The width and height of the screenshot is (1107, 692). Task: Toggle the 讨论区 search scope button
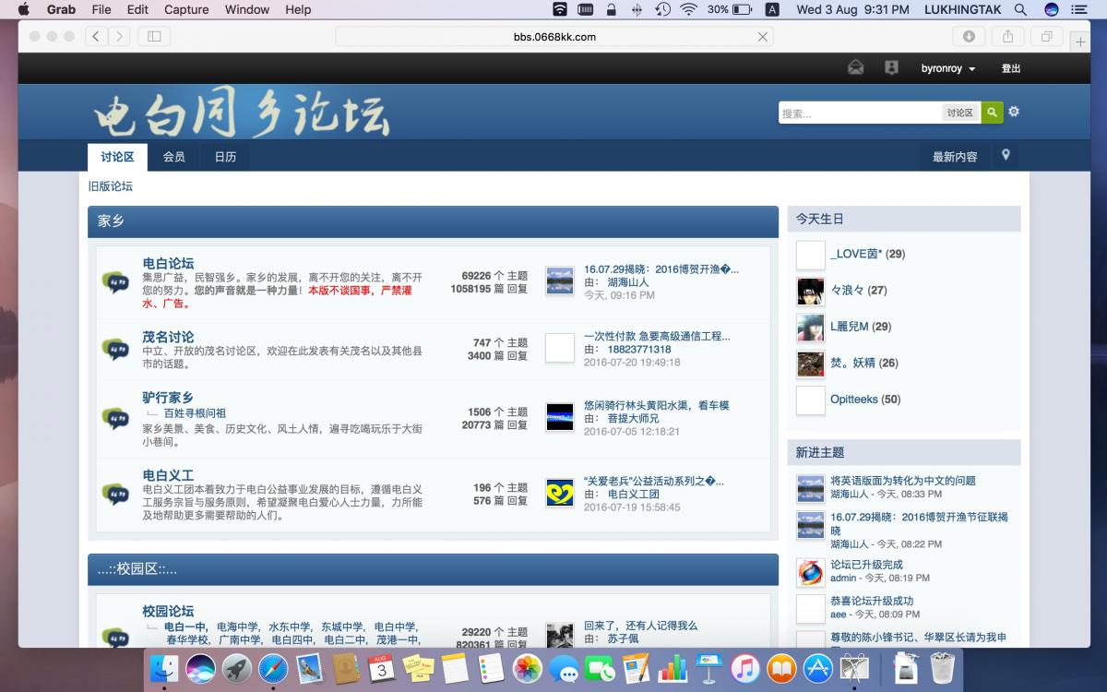[959, 113]
